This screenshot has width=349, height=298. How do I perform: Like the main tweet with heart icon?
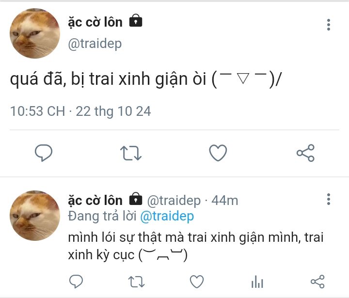pos(218,153)
